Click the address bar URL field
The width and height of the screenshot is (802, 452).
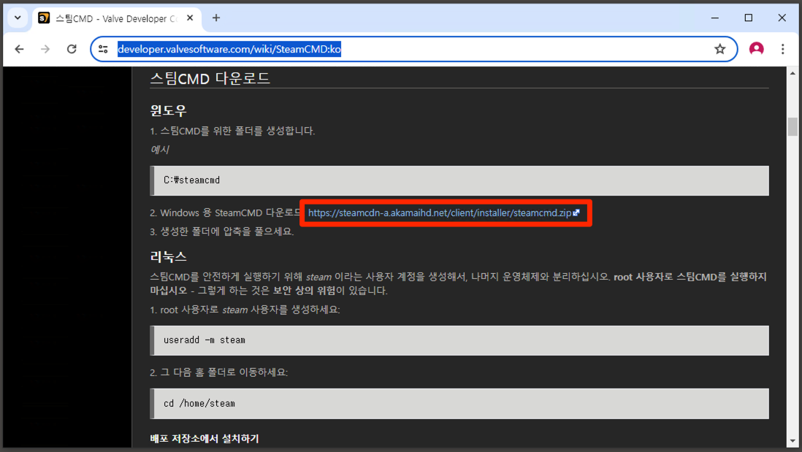tap(414, 49)
